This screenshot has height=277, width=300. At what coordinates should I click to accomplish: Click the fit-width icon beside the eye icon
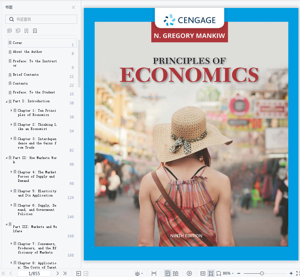(154, 273)
